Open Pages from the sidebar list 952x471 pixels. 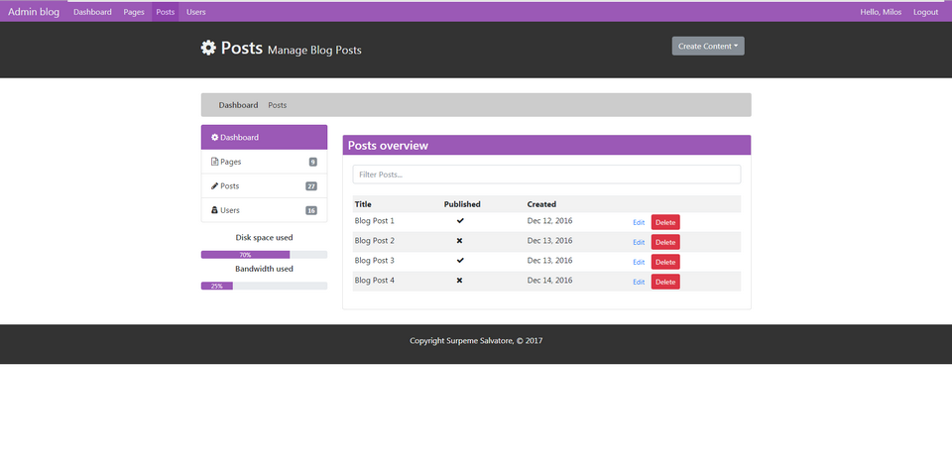tap(264, 162)
